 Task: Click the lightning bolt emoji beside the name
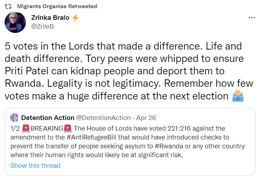75,18
